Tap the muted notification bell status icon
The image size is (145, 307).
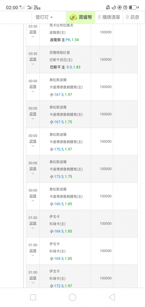(x=108, y=7)
